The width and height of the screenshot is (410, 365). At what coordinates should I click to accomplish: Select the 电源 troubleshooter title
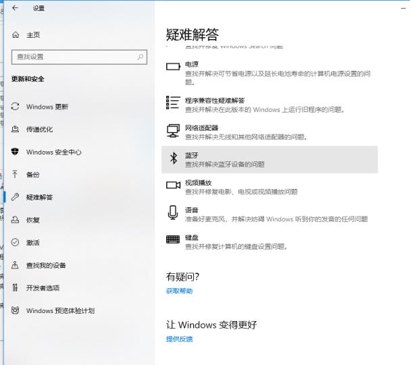[x=192, y=64]
